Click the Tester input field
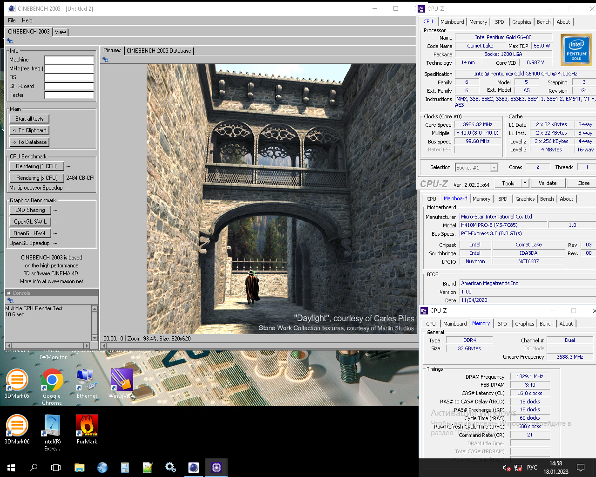This screenshot has height=477, width=596. [69, 95]
